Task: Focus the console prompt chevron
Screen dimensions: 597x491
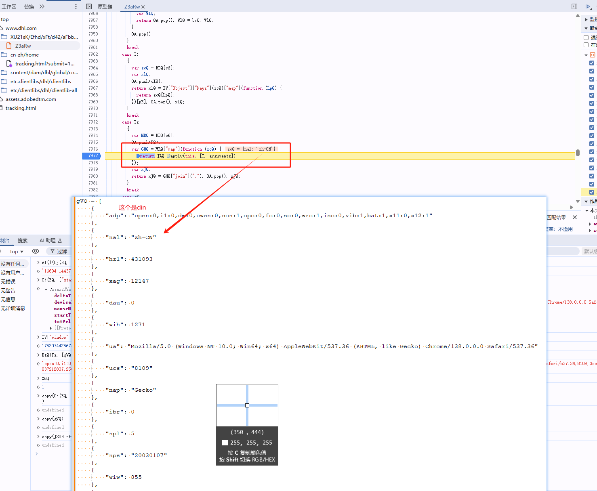Action: (37, 454)
